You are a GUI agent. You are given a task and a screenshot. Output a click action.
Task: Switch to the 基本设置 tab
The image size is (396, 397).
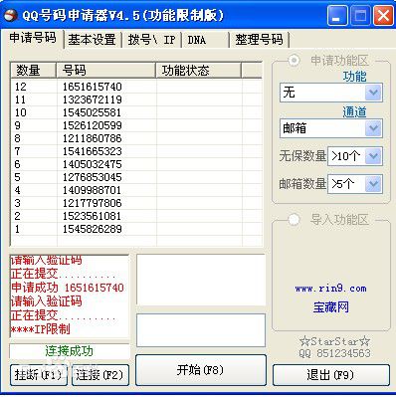92,40
